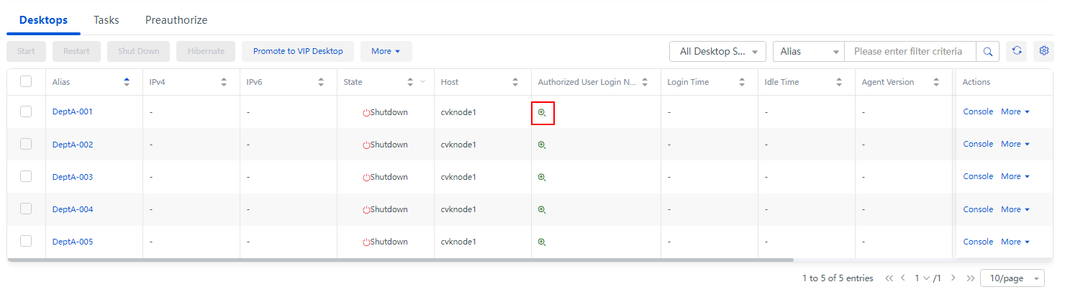Open column settings gear icon

pos(1044,51)
